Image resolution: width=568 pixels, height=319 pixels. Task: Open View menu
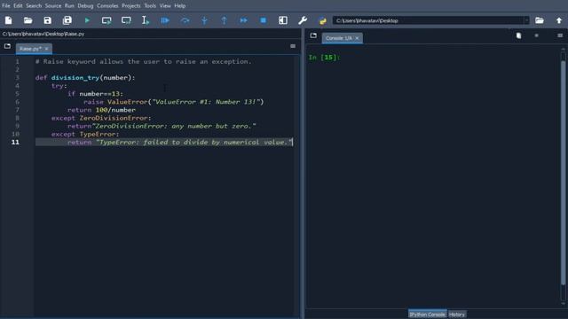tap(165, 6)
